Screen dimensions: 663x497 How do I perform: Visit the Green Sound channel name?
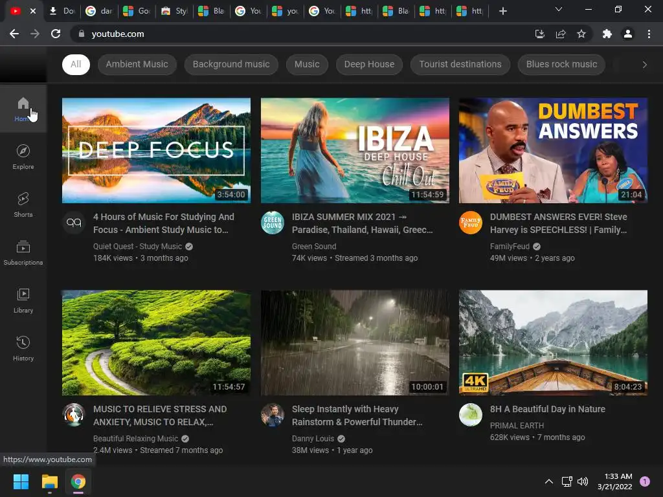click(314, 247)
